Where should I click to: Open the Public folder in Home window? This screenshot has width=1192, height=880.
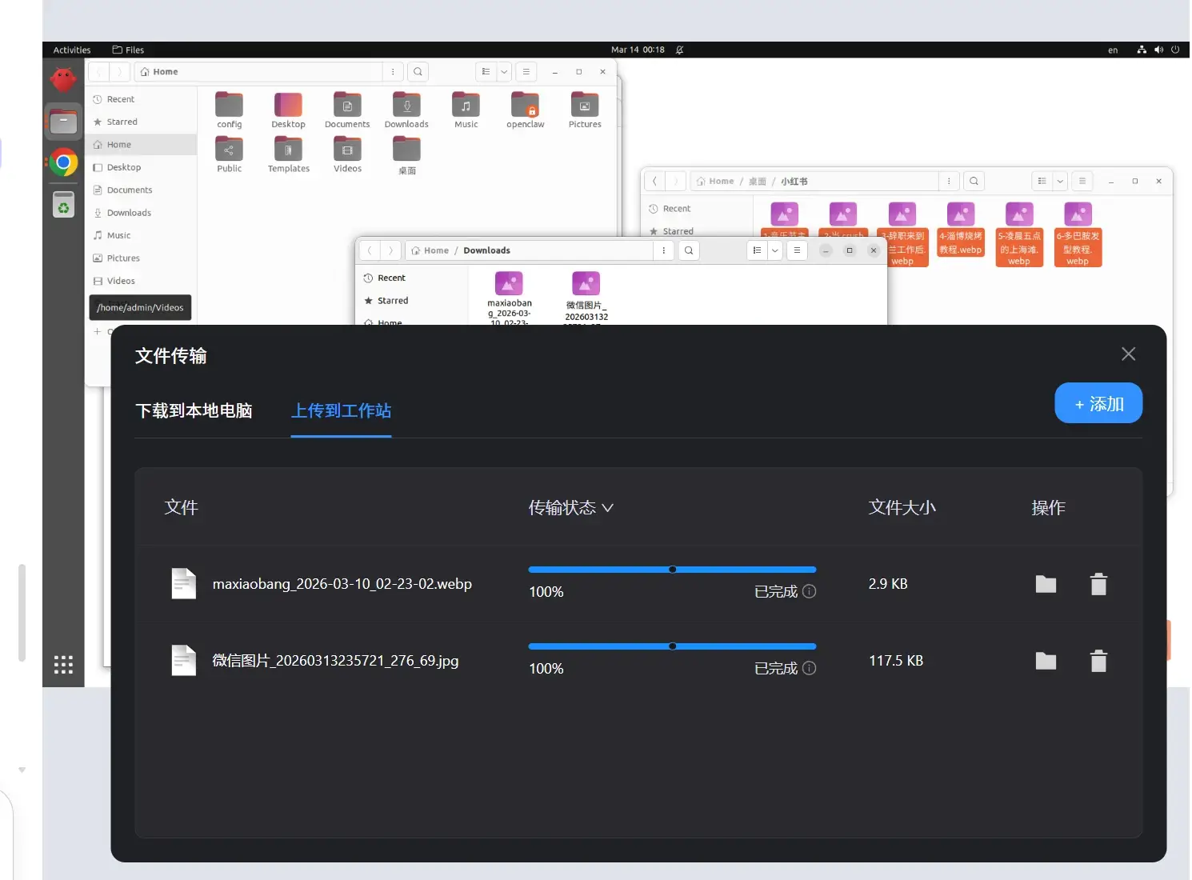(229, 154)
